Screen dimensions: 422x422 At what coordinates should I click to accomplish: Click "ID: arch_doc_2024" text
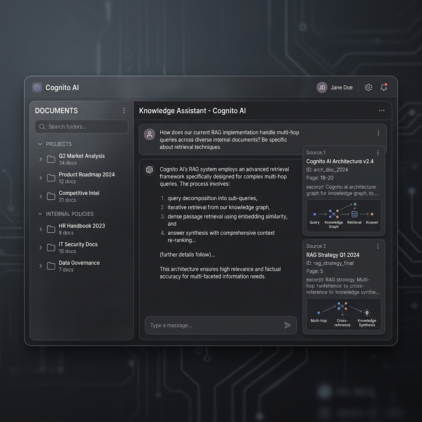point(327,169)
